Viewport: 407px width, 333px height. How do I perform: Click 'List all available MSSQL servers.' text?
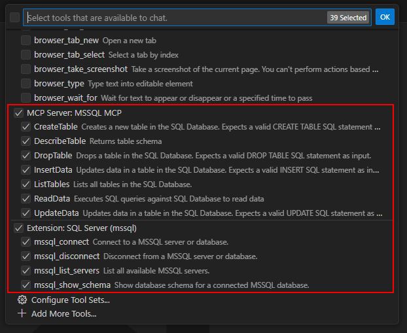pyautogui.click(x=156, y=271)
